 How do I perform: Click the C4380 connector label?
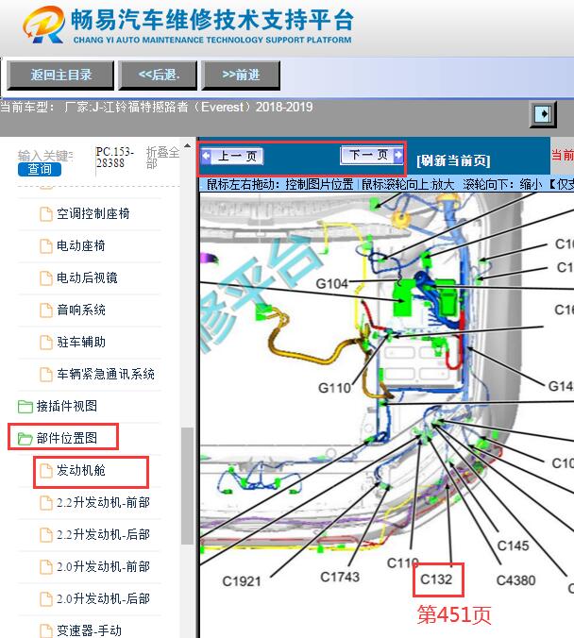(x=515, y=580)
